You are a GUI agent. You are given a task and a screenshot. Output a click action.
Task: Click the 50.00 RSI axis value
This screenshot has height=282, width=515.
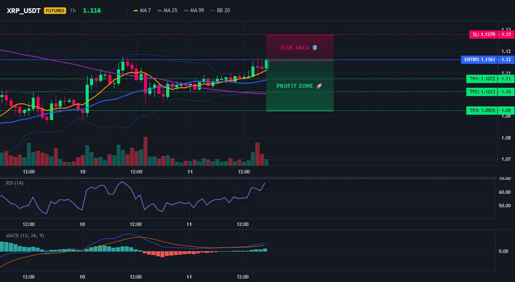[x=505, y=206]
